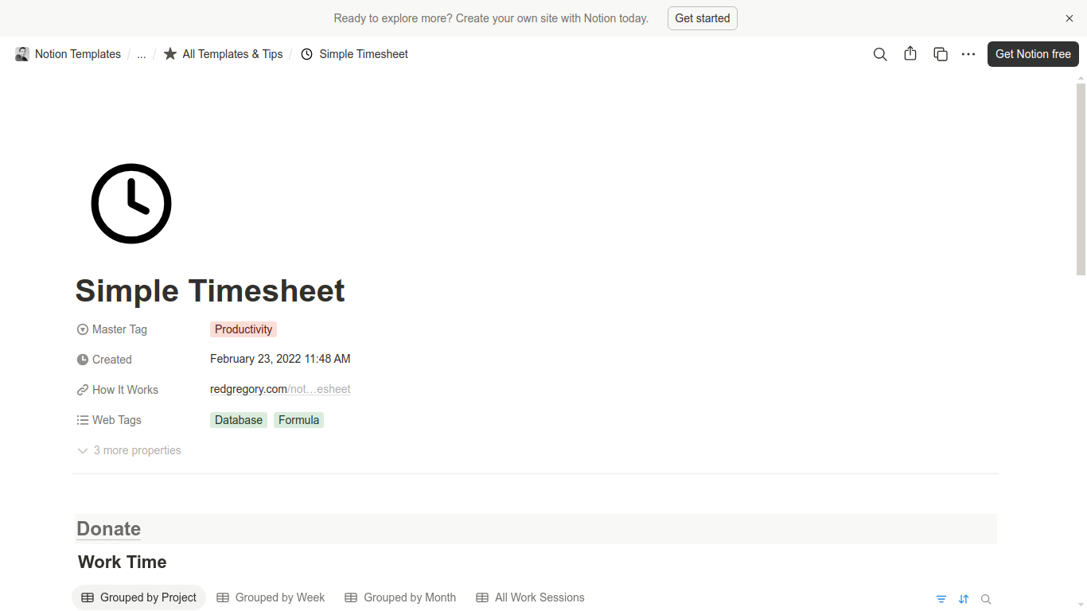Open the All Work Sessions tab
Image resolution: width=1087 pixels, height=611 pixels.
coord(531,597)
